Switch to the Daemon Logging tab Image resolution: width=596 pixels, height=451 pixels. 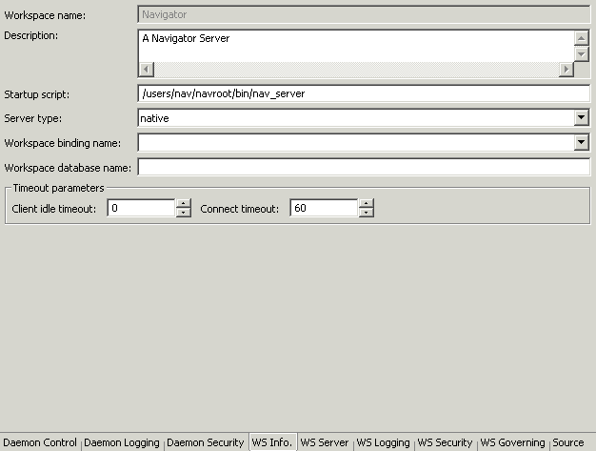pyautogui.click(x=122, y=442)
